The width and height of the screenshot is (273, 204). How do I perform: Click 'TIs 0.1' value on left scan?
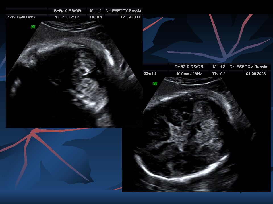(96, 17)
